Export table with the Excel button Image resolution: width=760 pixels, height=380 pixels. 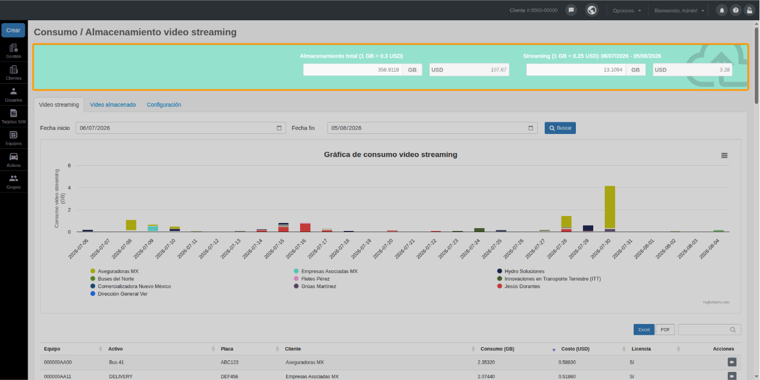(644, 329)
